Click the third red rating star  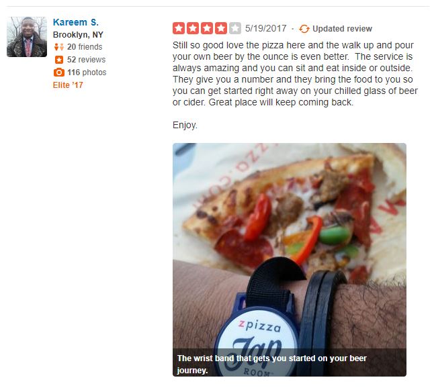click(207, 28)
